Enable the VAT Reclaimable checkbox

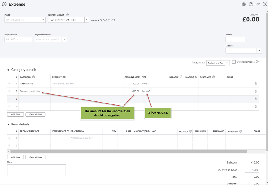tap(234, 62)
